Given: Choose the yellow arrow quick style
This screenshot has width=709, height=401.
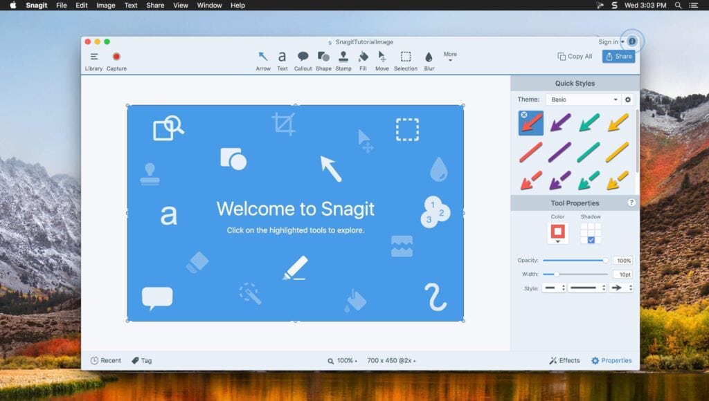Looking at the screenshot, I should 618,123.
